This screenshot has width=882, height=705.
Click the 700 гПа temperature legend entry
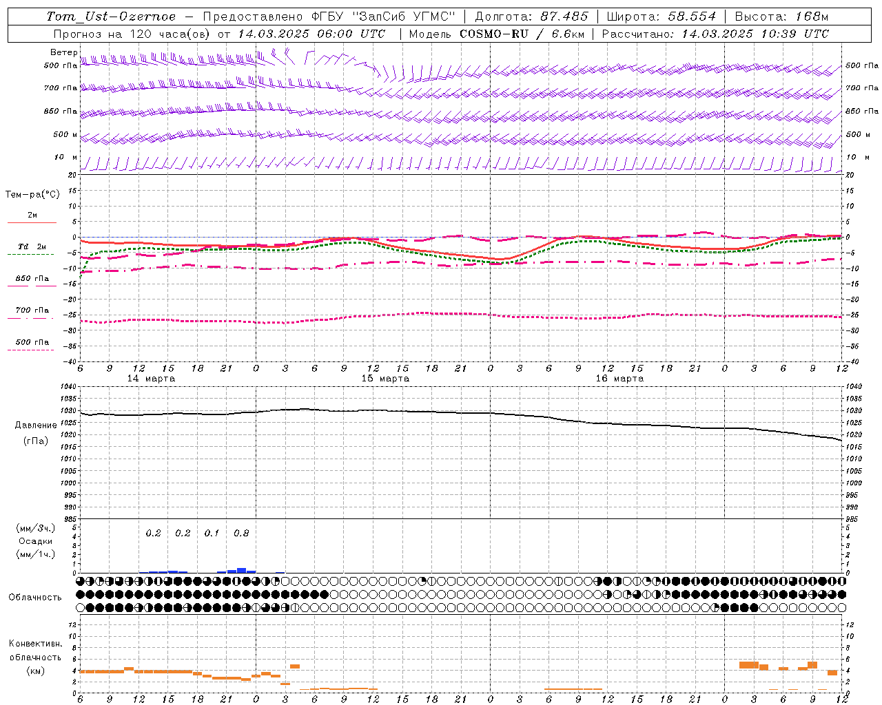click(x=32, y=310)
